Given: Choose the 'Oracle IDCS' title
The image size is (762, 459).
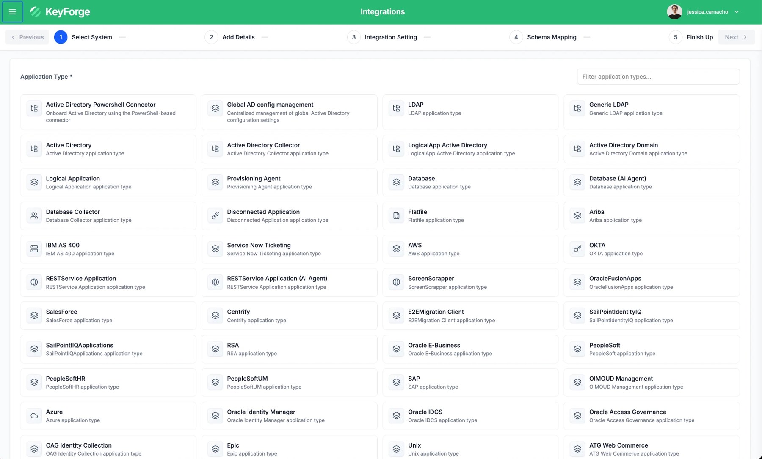Looking at the screenshot, I should pyautogui.click(x=425, y=412).
